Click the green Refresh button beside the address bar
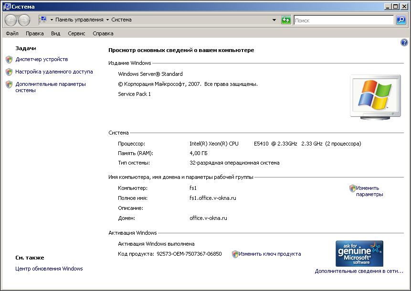This screenshot has width=411, height=291. point(286,20)
